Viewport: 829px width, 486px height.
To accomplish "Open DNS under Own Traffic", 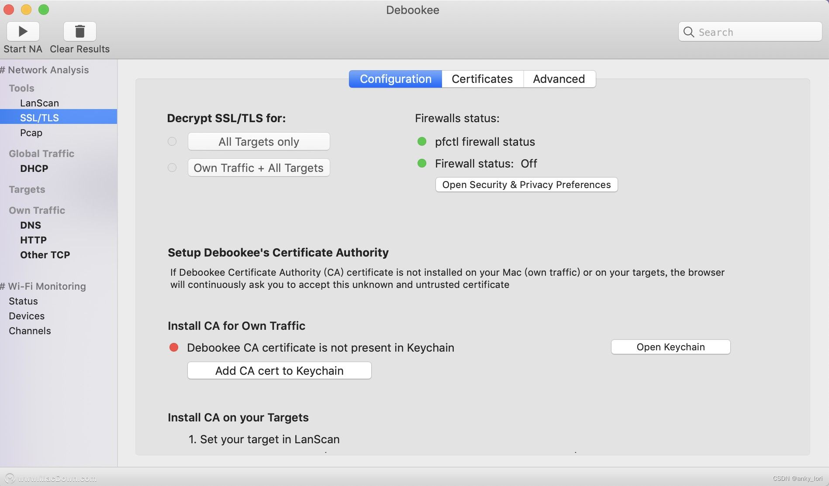I will 59,225.
